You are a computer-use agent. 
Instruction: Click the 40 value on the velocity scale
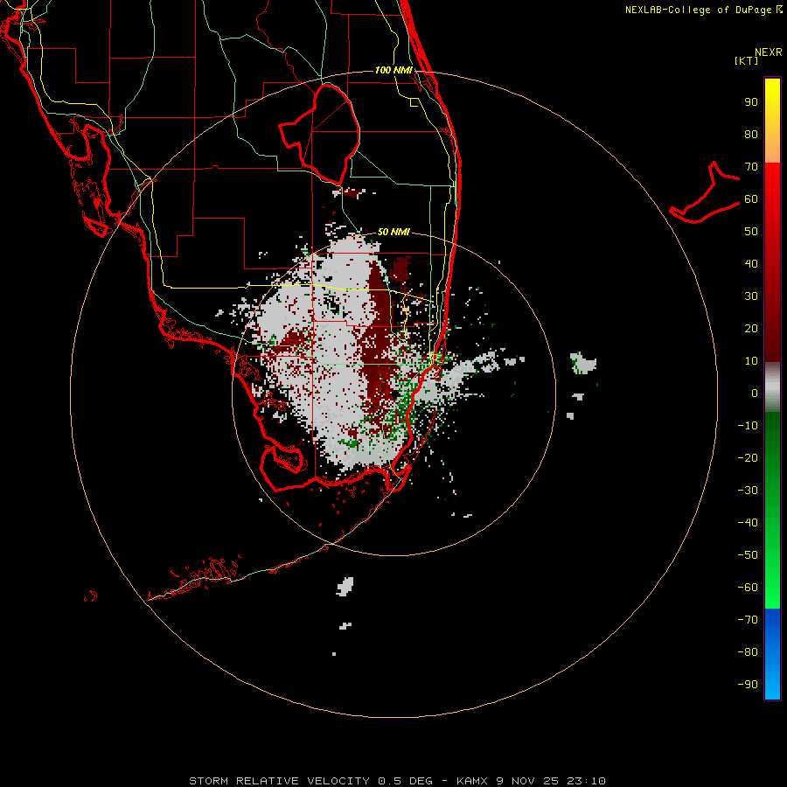(751, 263)
